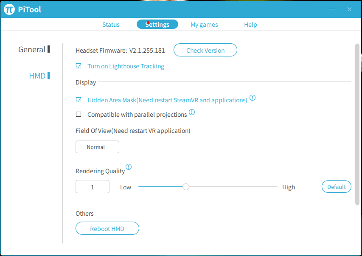The height and width of the screenshot is (256, 362).
Task: Click Headset Firmware V2.1.255.181 text
Action: point(120,51)
